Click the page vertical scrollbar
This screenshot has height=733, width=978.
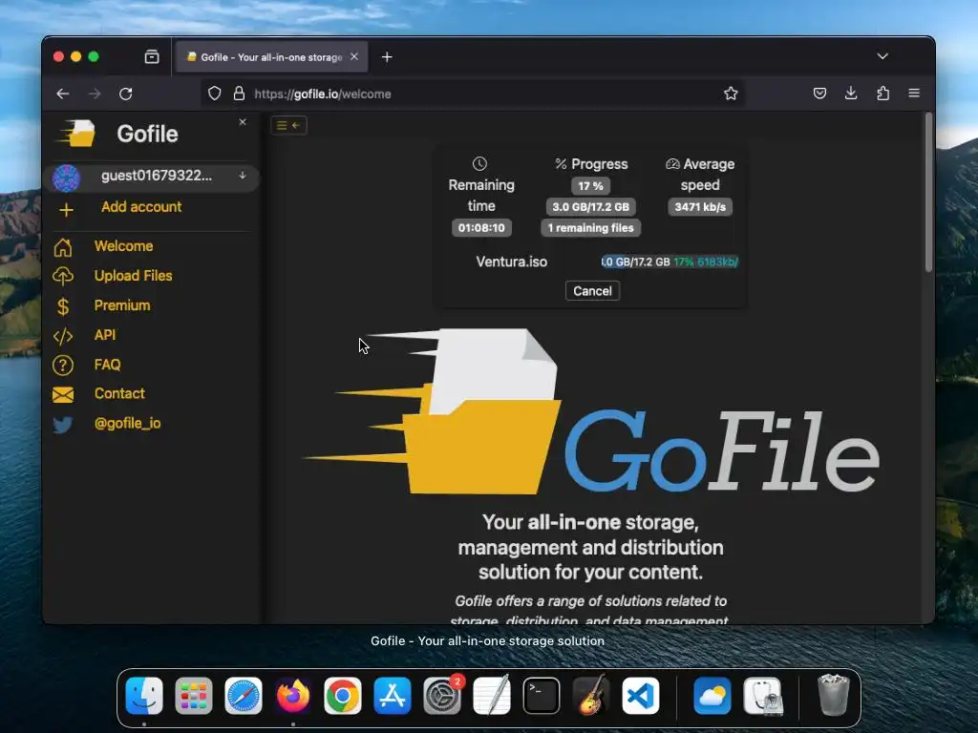[x=928, y=192]
